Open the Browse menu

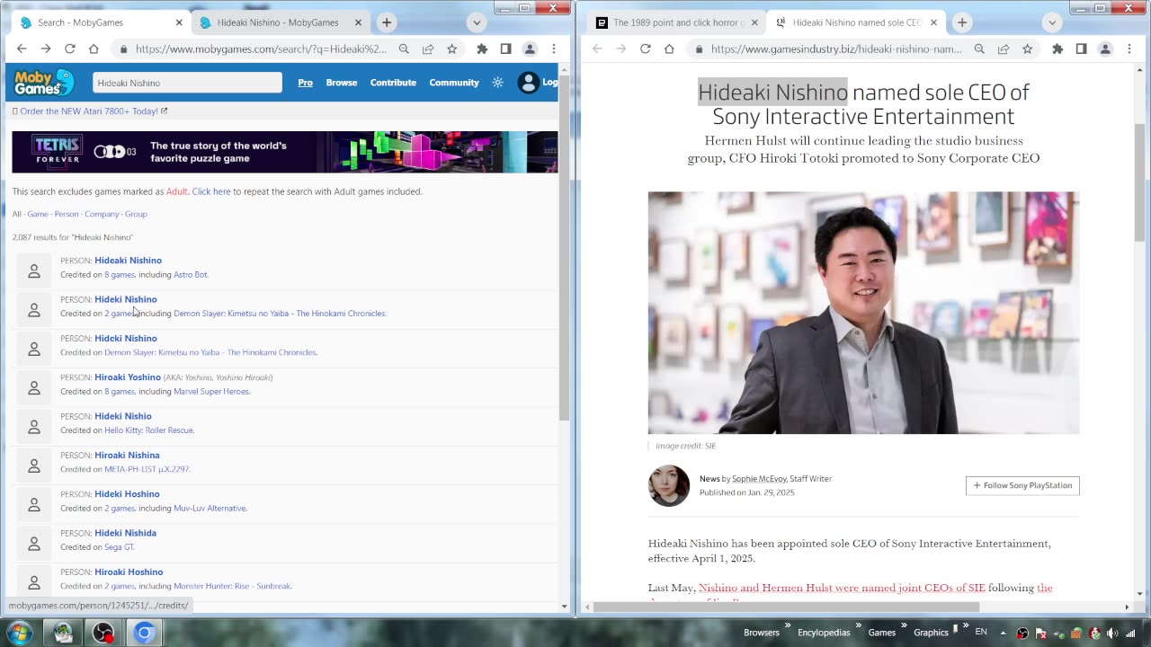pyautogui.click(x=342, y=83)
